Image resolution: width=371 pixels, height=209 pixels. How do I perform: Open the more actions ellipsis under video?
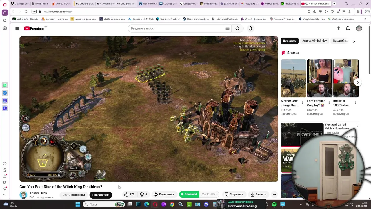tap(274, 194)
